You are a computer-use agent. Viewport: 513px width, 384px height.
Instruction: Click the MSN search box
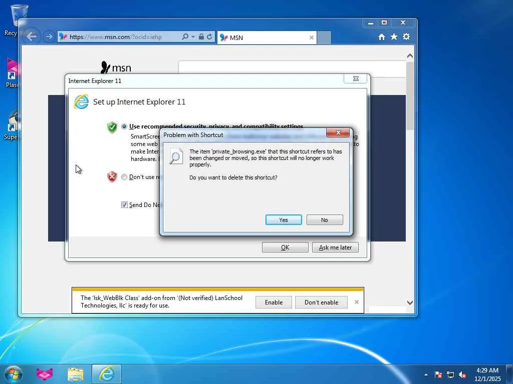[x=292, y=68]
